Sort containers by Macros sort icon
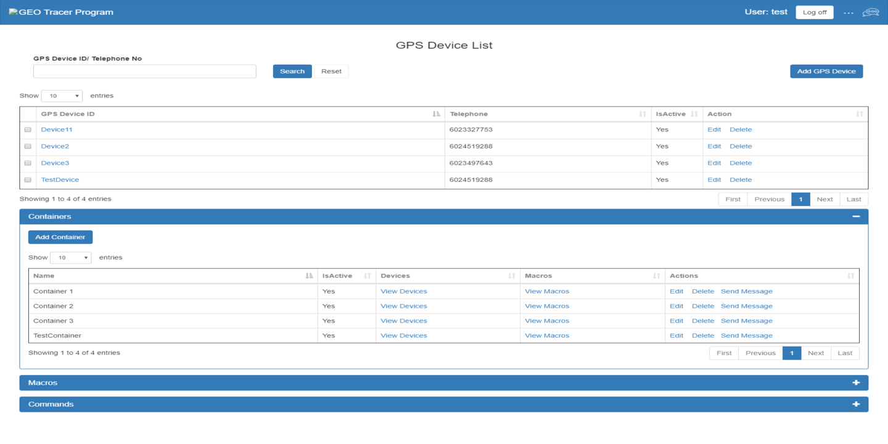The width and height of the screenshot is (888, 444). [657, 276]
